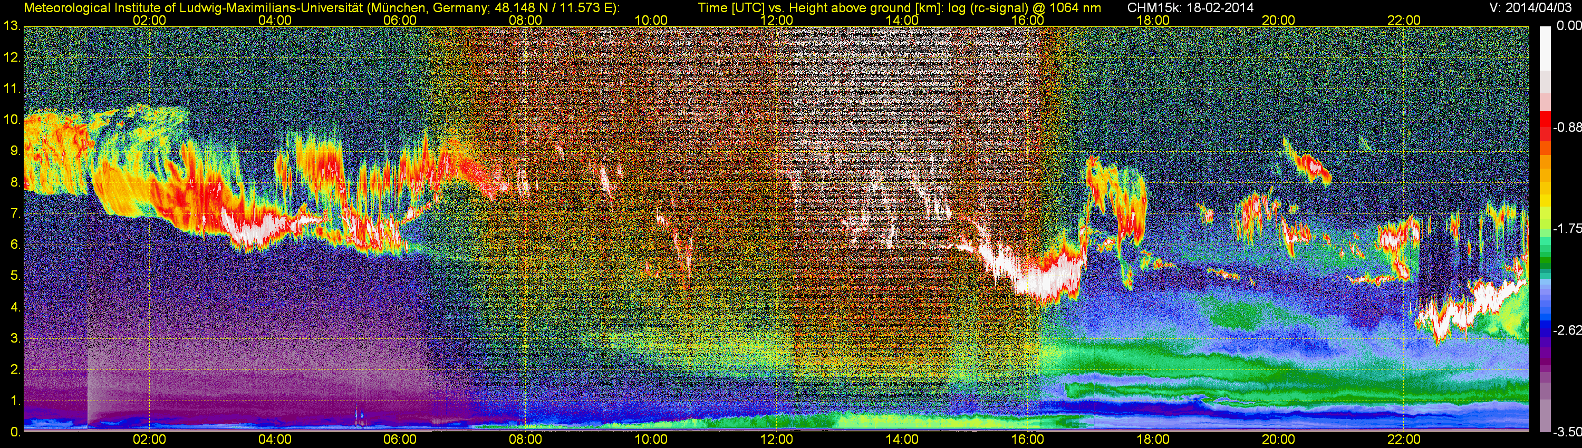Click 02:00 on the lower time axis
Image resolution: width=1582 pixels, height=448 pixels.
(149, 440)
